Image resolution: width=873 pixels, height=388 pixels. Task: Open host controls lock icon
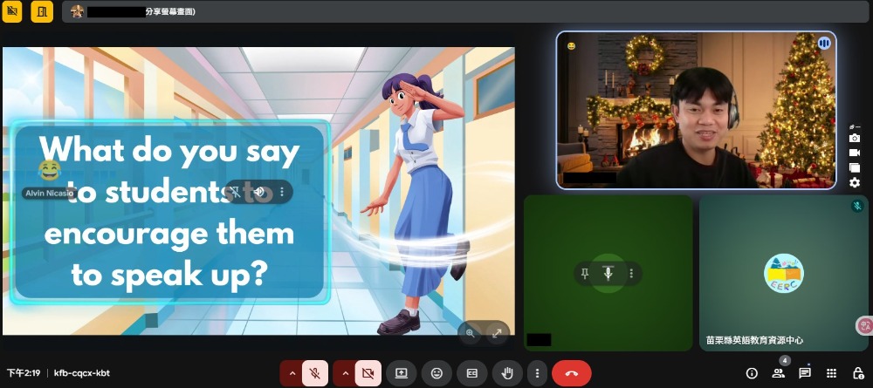pos(857,373)
